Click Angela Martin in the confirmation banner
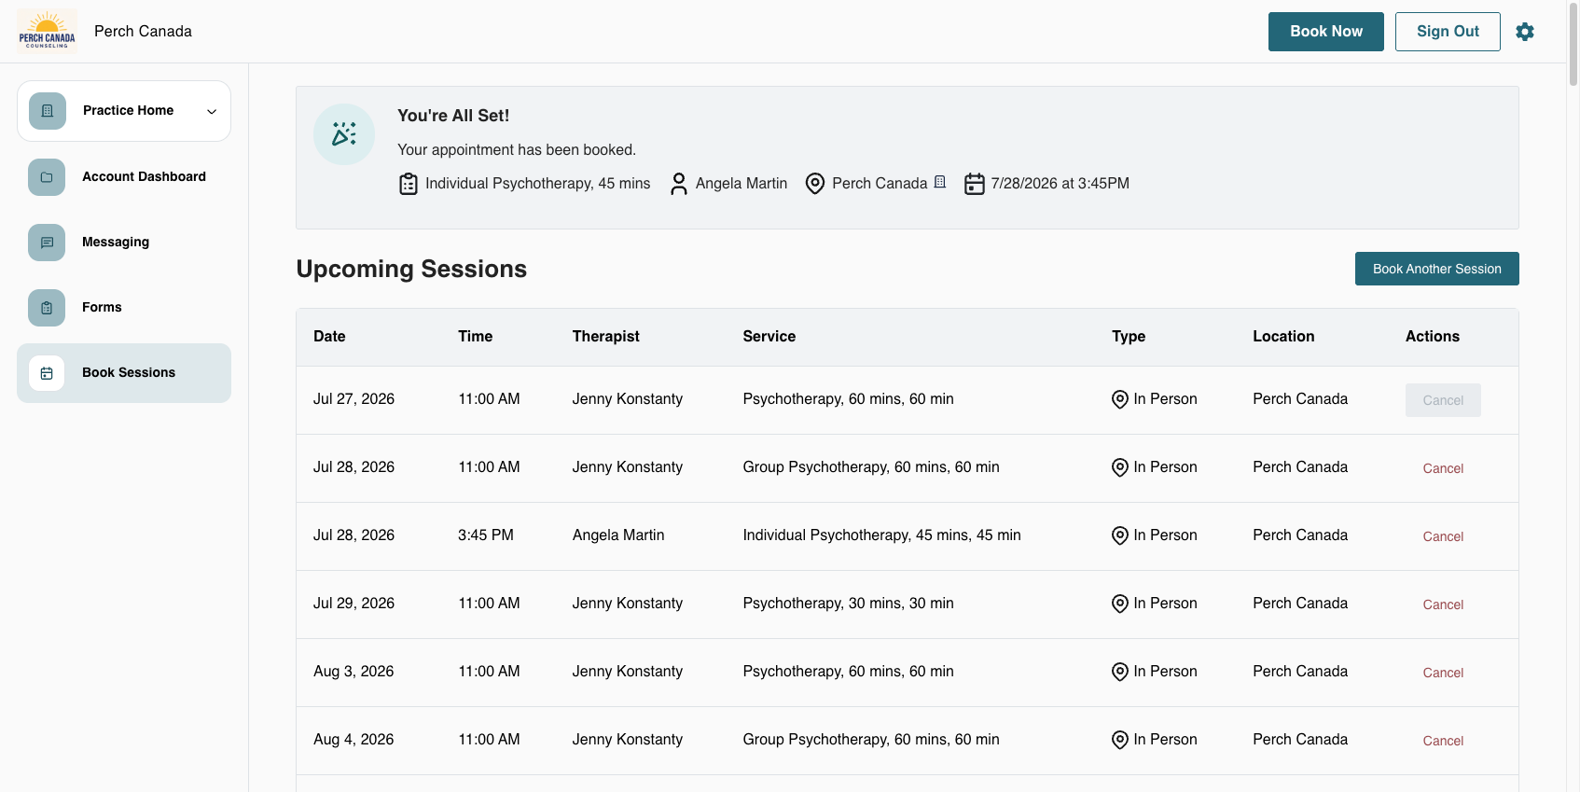Screen dimensions: 1580x792 (741, 184)
